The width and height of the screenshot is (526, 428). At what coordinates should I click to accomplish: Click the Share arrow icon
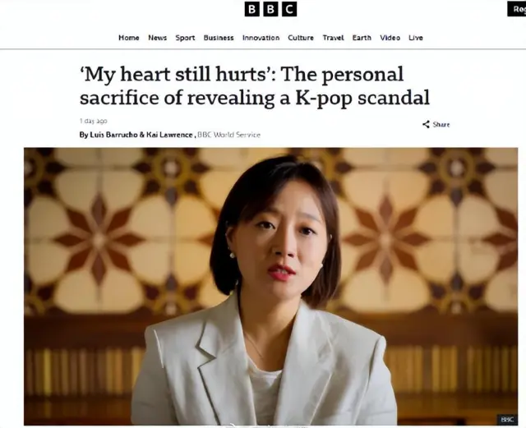click(426, 124)
